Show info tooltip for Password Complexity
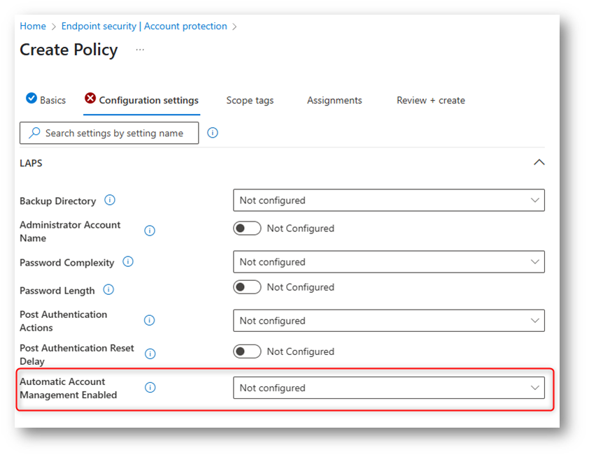The height and width of the screenshot is (457, 589). coord(128,261)
